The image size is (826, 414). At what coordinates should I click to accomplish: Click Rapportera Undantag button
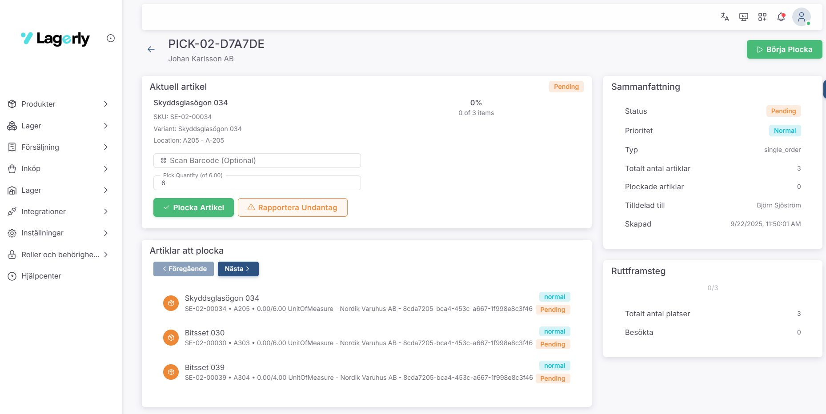[x=293, y=207]
